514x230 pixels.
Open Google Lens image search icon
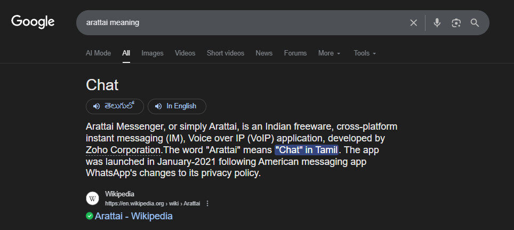[456, 22]
